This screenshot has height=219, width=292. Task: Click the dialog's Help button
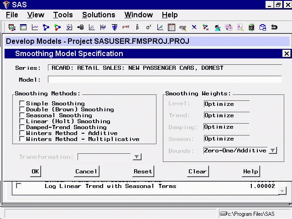[250, 172]
